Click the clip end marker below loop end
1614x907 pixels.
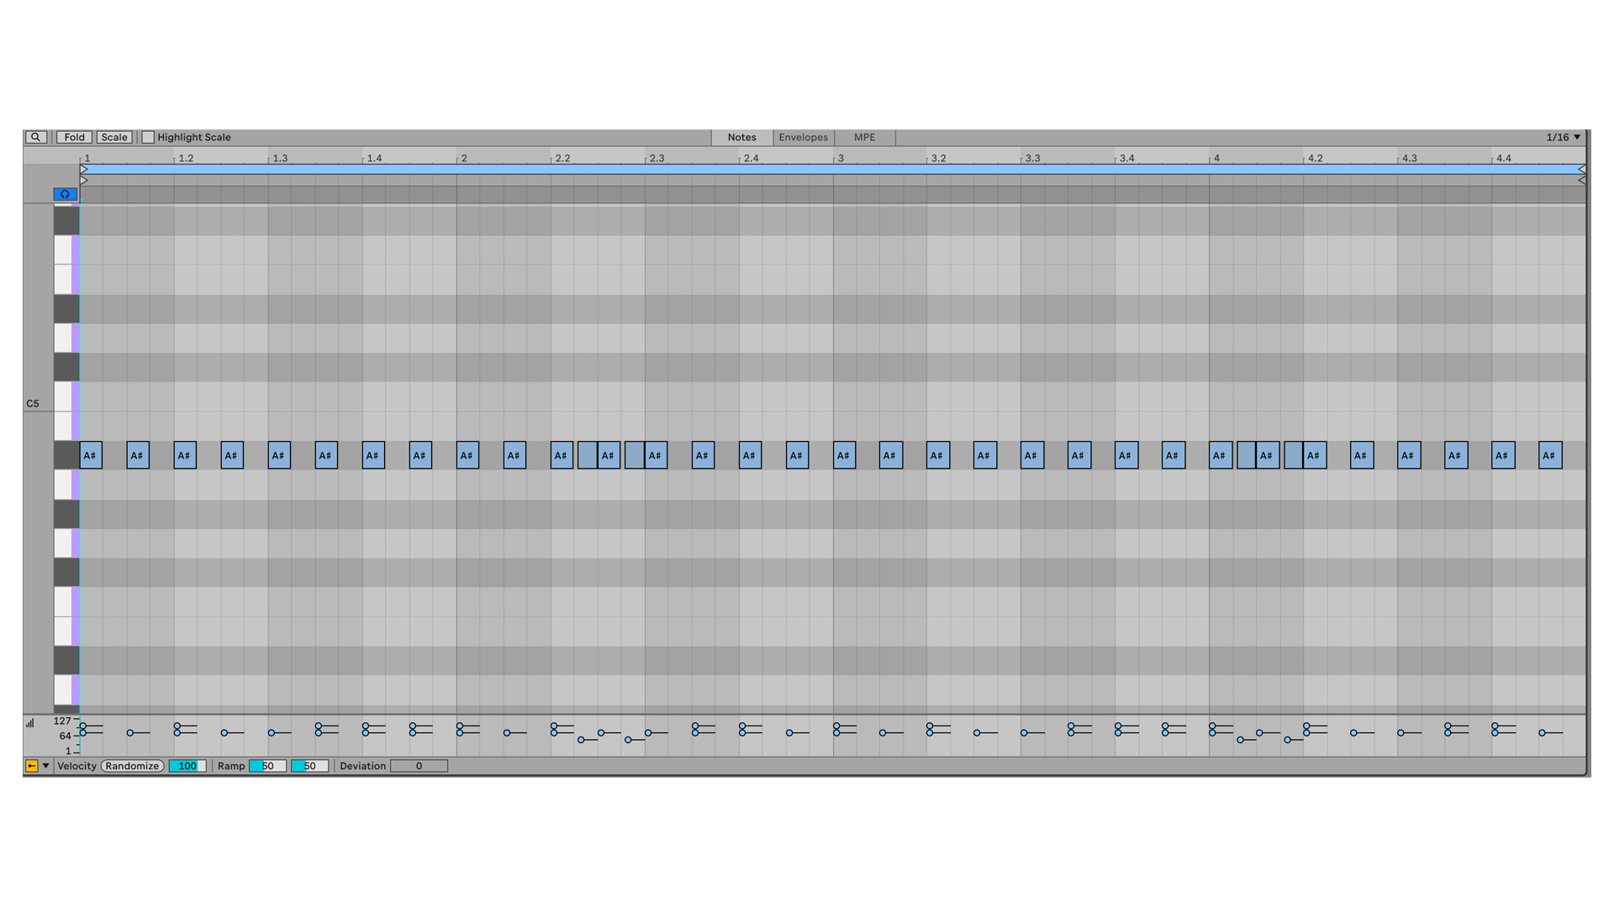(1581, 180)
